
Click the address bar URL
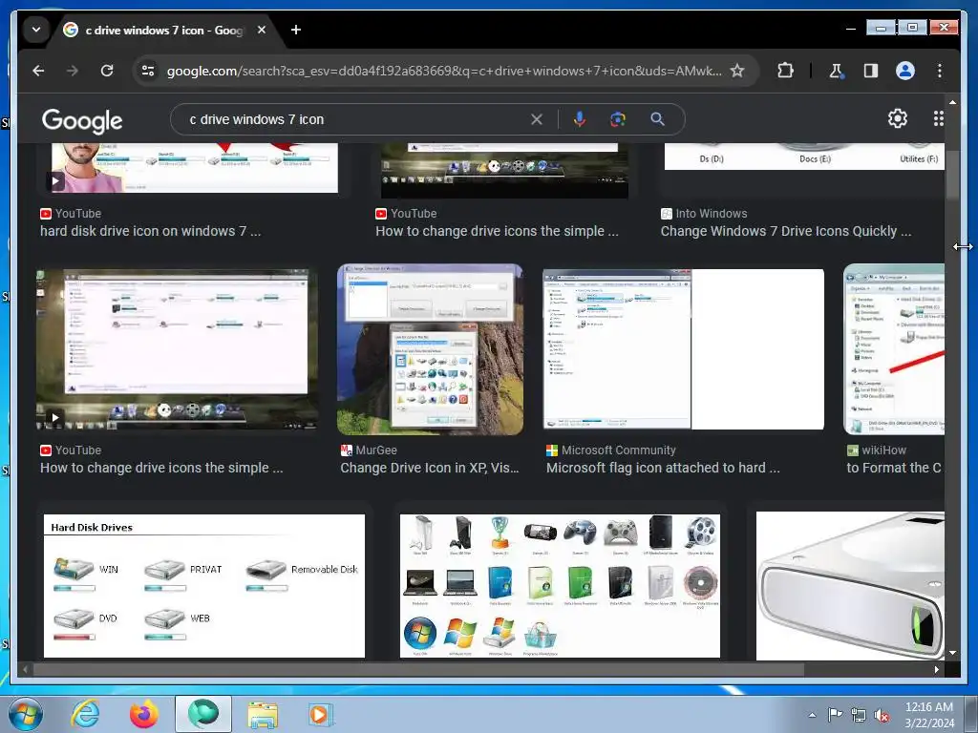(x=443, y=71)
